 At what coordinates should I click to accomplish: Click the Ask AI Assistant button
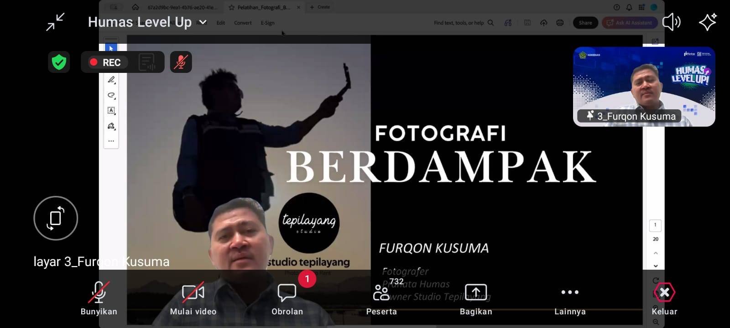(x=630, y=23)
